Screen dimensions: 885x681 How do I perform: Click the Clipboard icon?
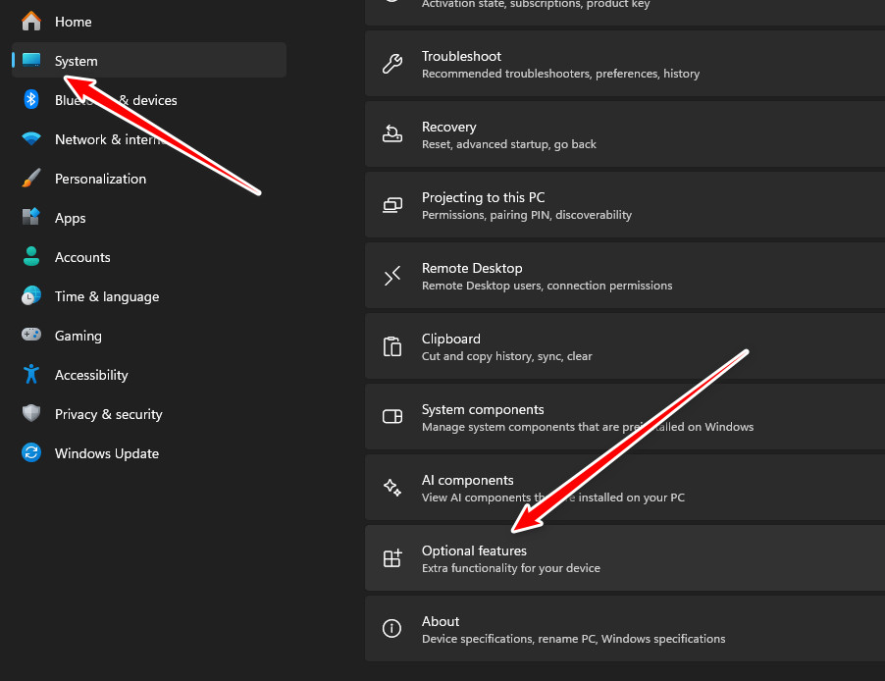tap(392, 346)
